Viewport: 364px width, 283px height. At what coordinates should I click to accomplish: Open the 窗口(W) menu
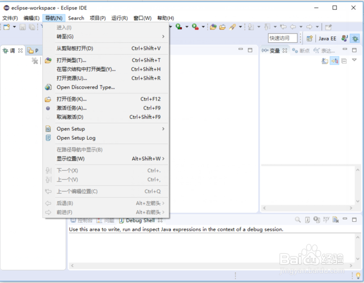(142, 18)
